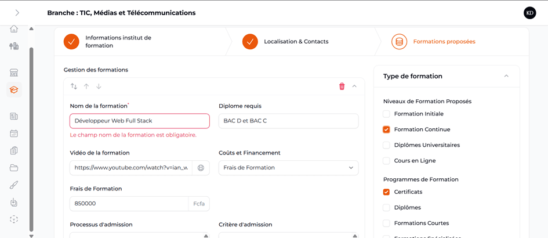
Task: Check the Diplômes Universitaires checkbox
Action: (x=386, y=145)
